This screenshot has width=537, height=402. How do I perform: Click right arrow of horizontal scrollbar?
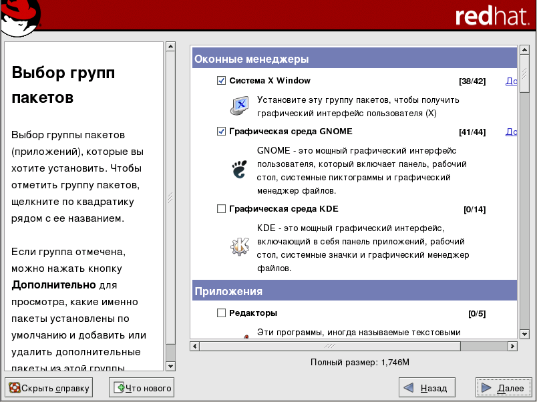[512, 346]
